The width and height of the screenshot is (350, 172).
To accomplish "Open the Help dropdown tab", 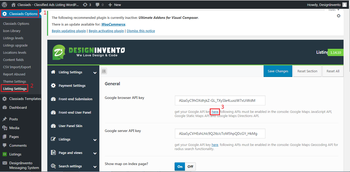I will (334, 10).
